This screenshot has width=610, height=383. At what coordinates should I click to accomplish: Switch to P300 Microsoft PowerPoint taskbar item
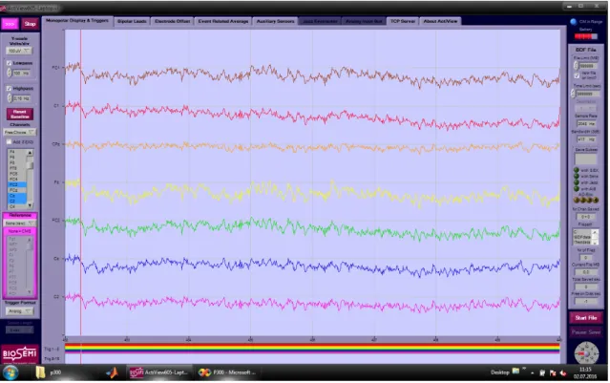227,372
